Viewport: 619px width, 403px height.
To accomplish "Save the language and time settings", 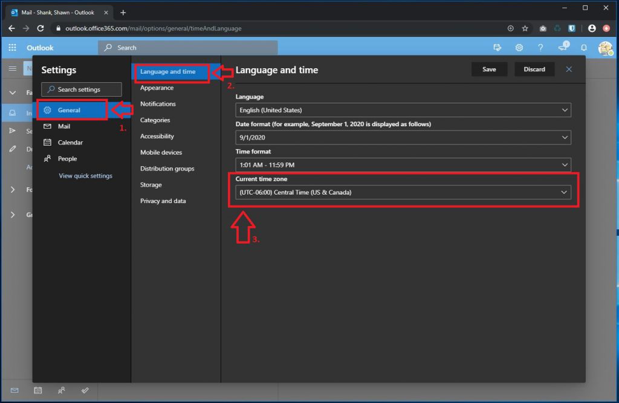I will pos(489,69).
